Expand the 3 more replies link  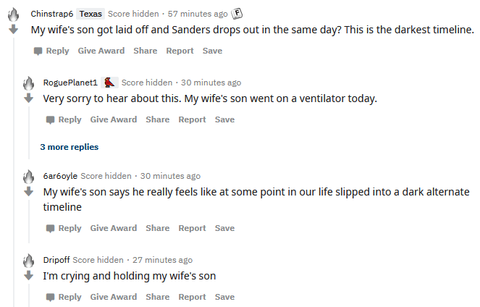point(70,147)
